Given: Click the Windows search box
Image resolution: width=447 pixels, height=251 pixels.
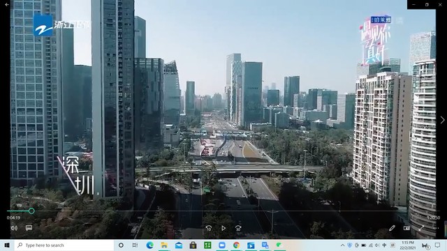Looking at the screenshot, I should coord(64,245).
